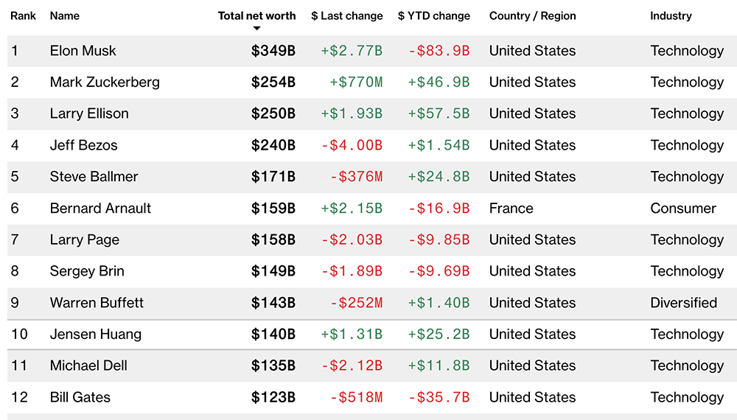Image resolution: width=737 pixels, height=420 pixels.
Task: Open Bernard Arnault's profile
Action: (x=100, y=209)
